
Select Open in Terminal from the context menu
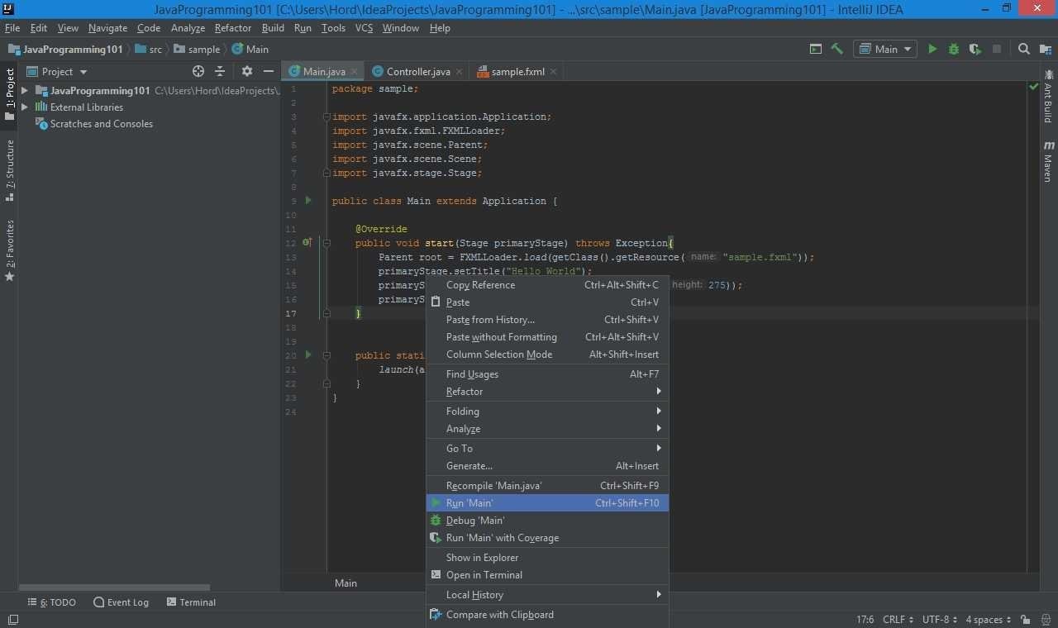tap(547, 575)
